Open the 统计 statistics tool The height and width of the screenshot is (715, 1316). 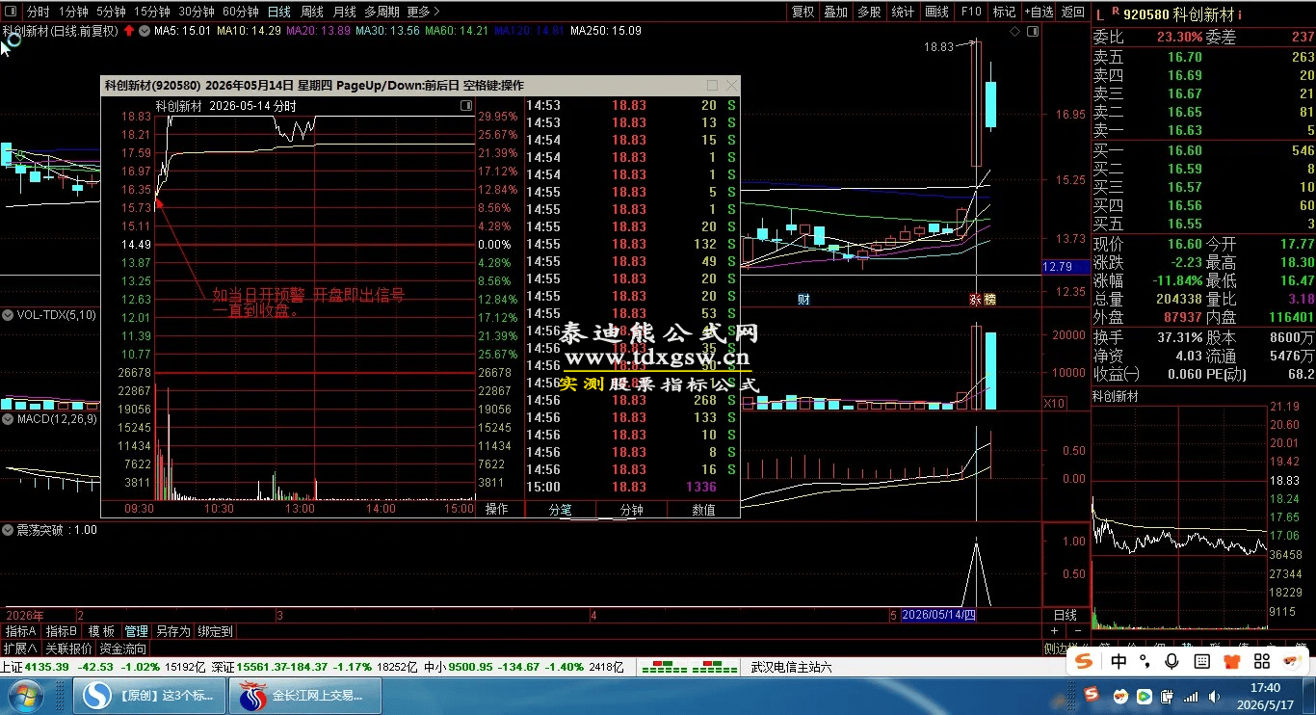pos(903,12)
